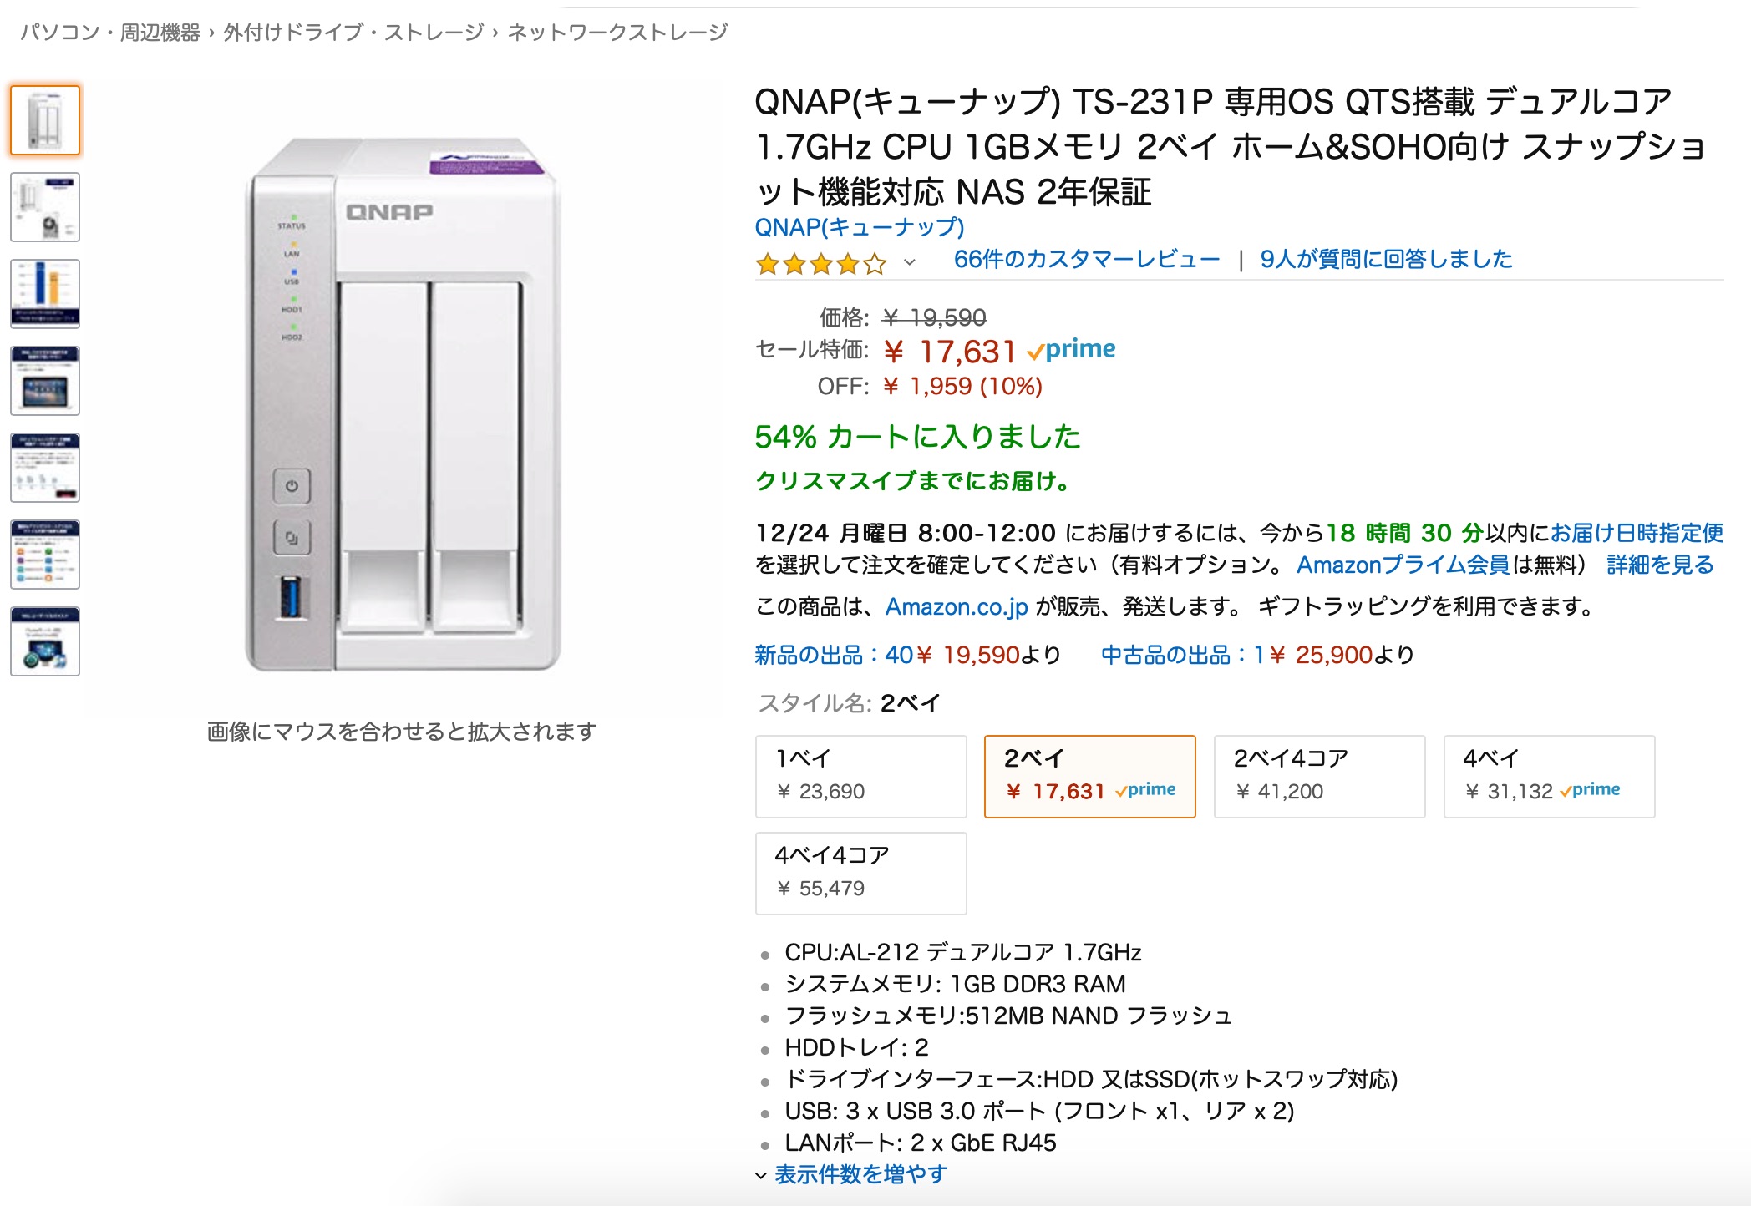Select the last thumbnail in the image column
The image size is (1751, 1206).
[x=45, y=641]
